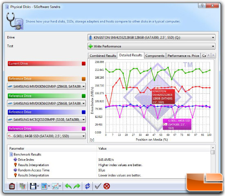Click the line graph type icon
The height and width of the screenshot is (196, 225).
[55, 186]
